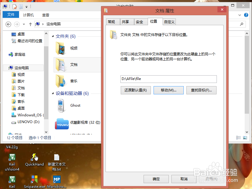The height and width of the screenshot is (189, 252).
Task: Select 桌面 at top of navigation pane
Action: [21, 34]
